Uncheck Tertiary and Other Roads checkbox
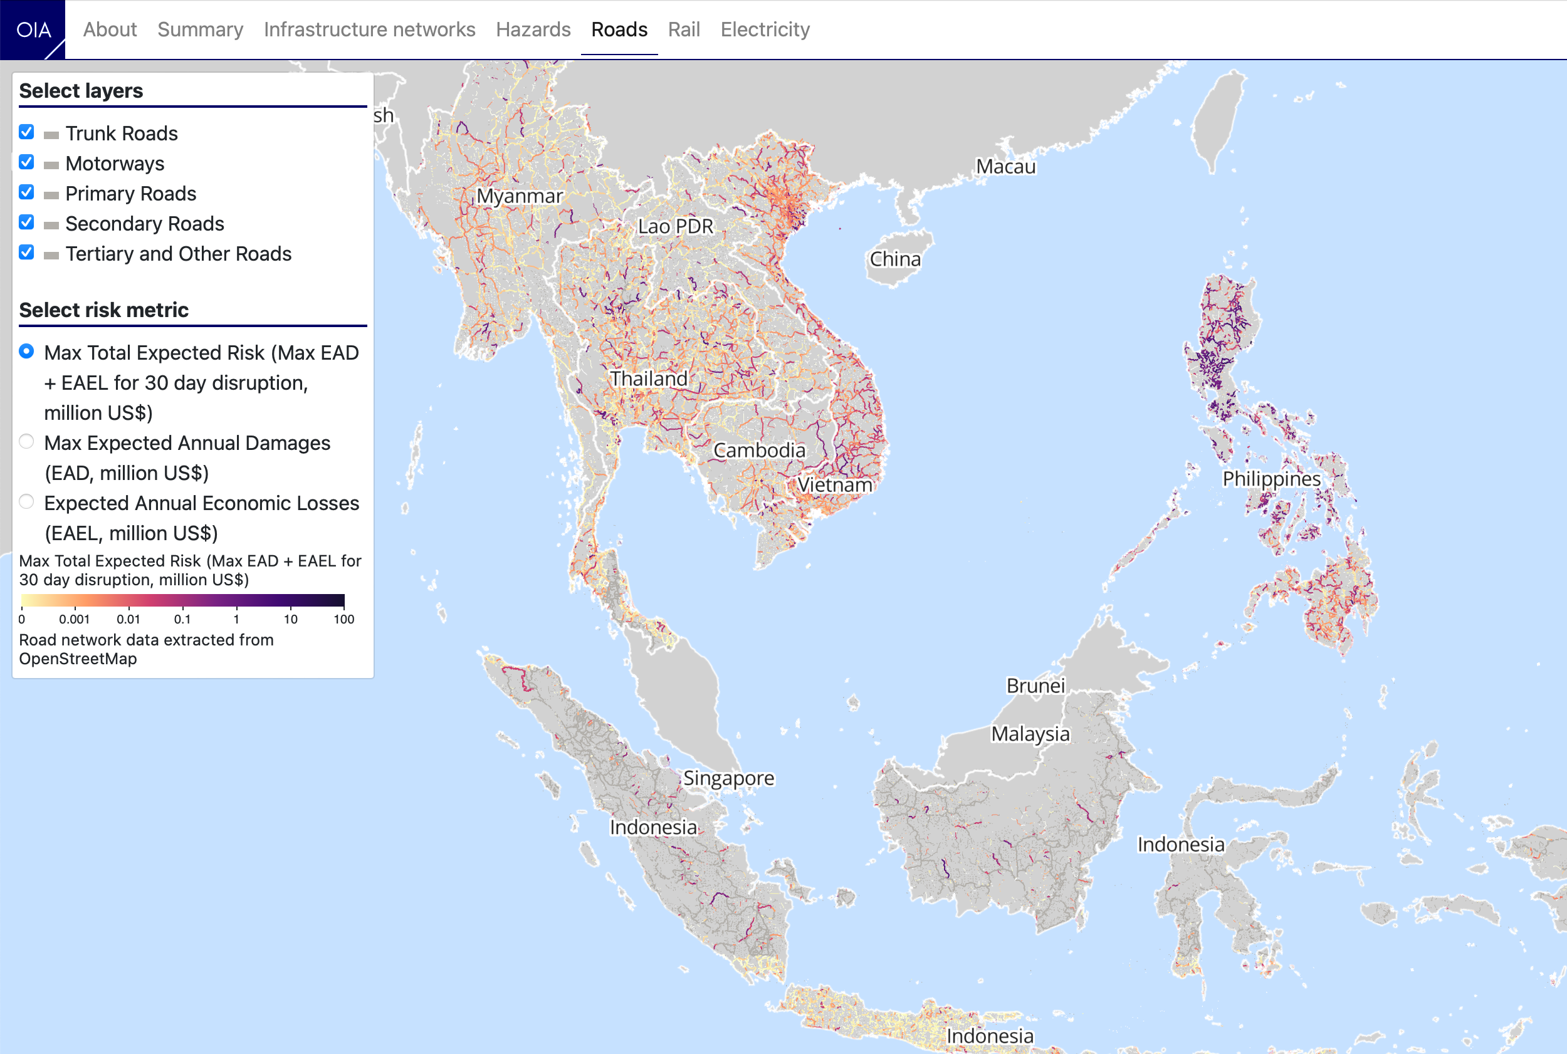Image resolution: width=1567 pixels, height=1054 pixels. (x=26, y=252)
